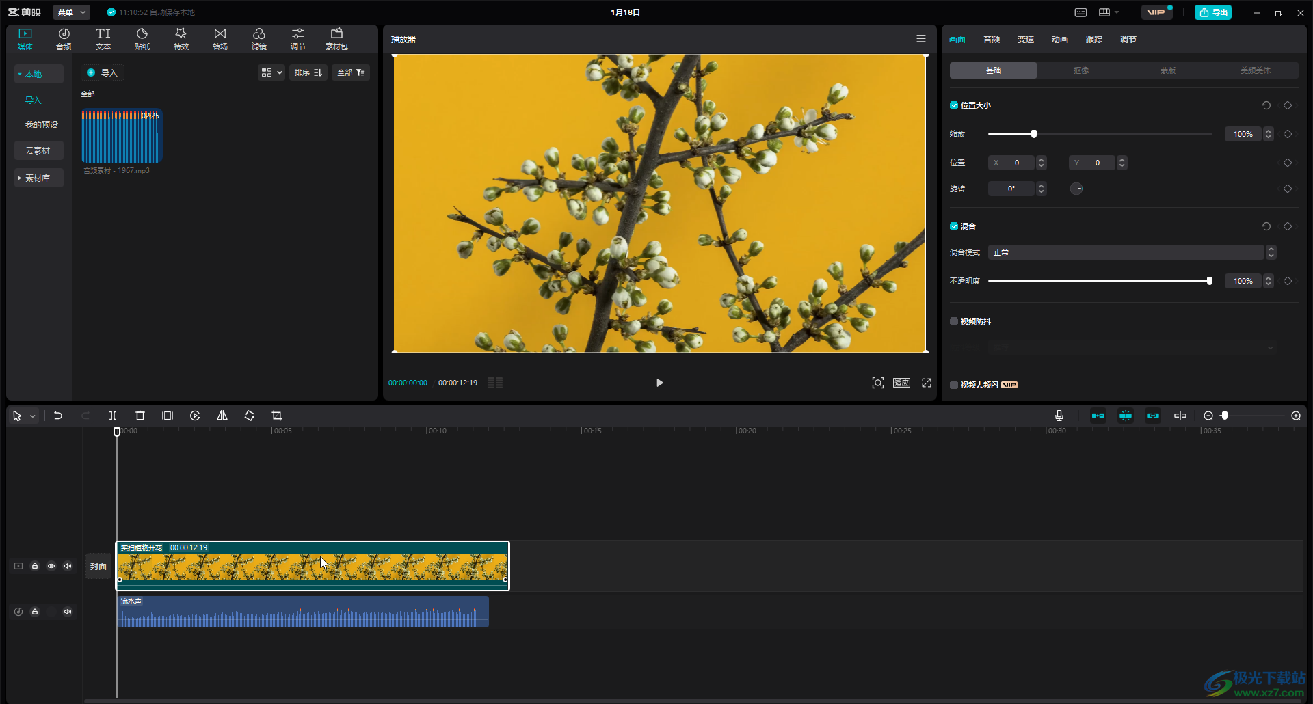This screenshot has width=1313, height=704.
Task: Open the 转场 transitions tab
Action: [220, 39]
